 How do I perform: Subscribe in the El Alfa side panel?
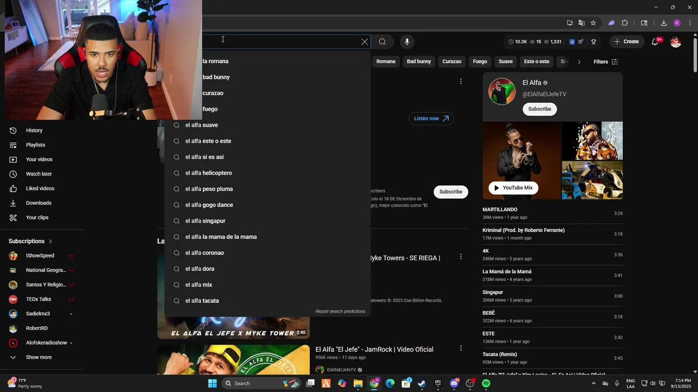pos(539,109)
